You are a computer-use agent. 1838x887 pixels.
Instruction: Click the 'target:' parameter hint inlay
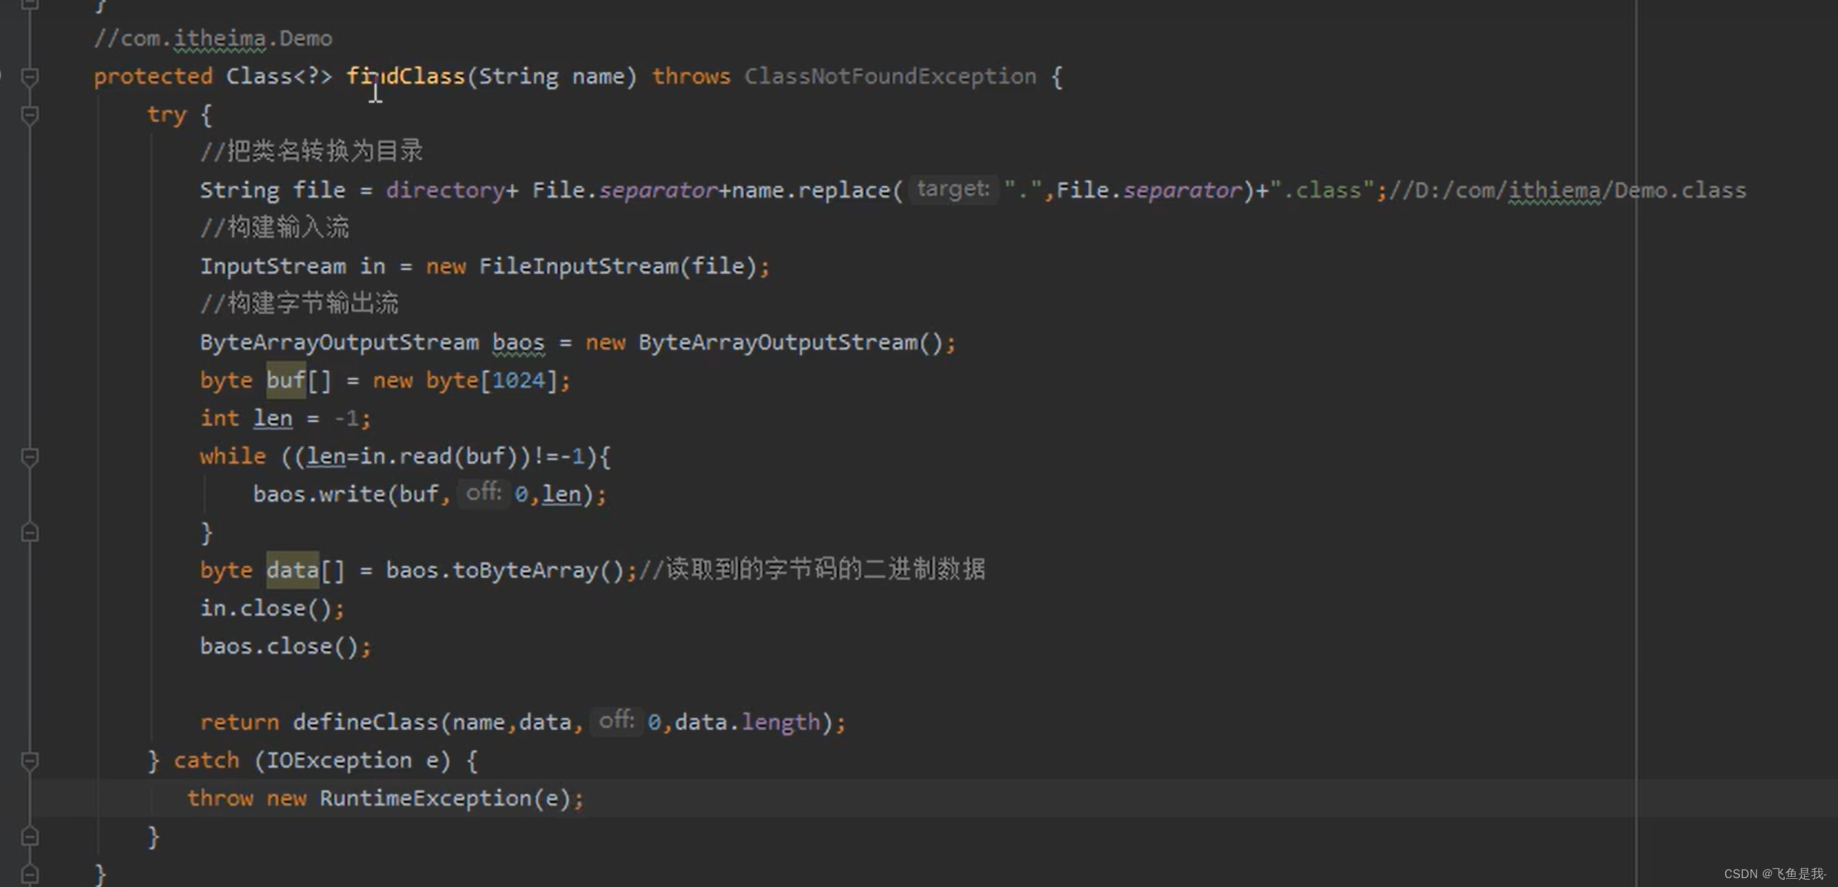[x=954, y=188]
